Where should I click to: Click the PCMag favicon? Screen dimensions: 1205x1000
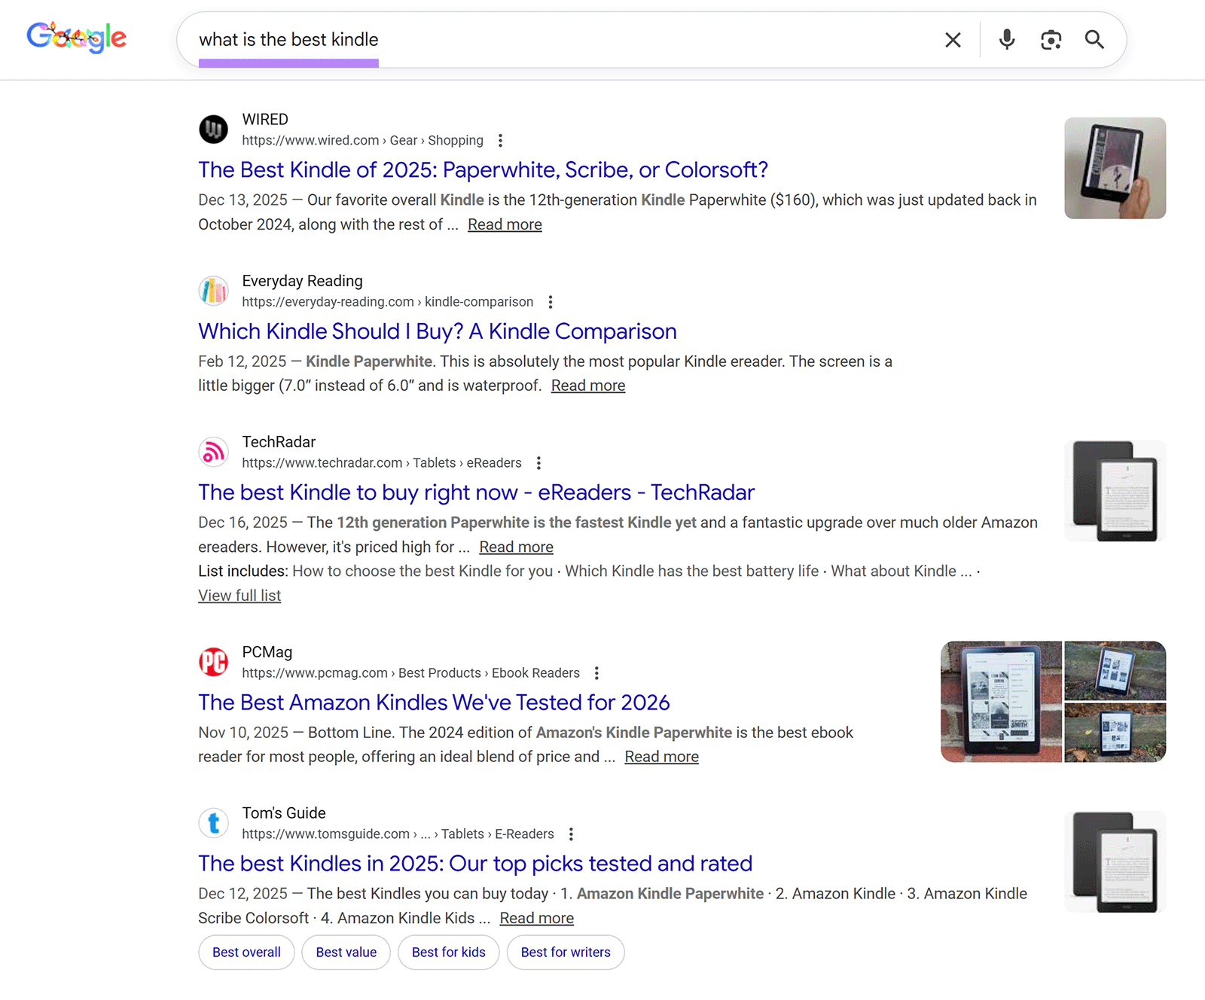(214, 662)
